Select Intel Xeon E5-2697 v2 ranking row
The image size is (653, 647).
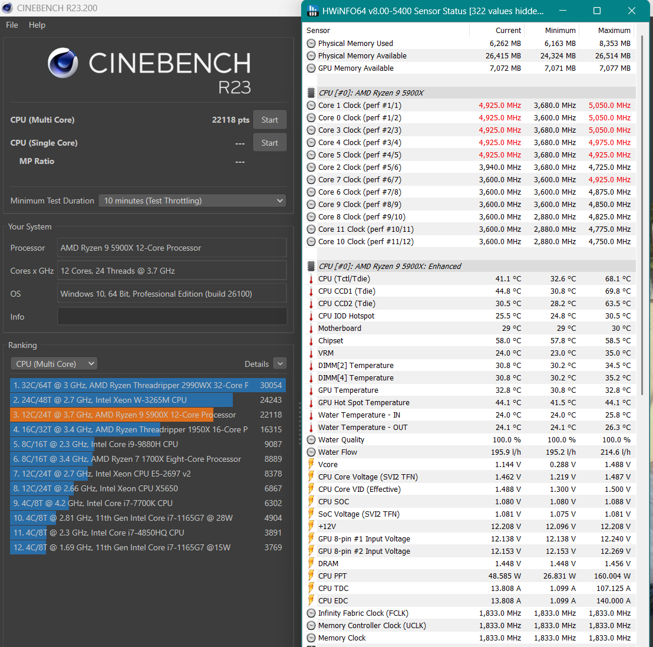[148, 474]
